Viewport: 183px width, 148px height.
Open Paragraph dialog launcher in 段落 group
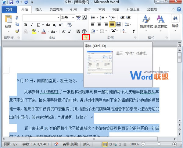pos(135,37)
